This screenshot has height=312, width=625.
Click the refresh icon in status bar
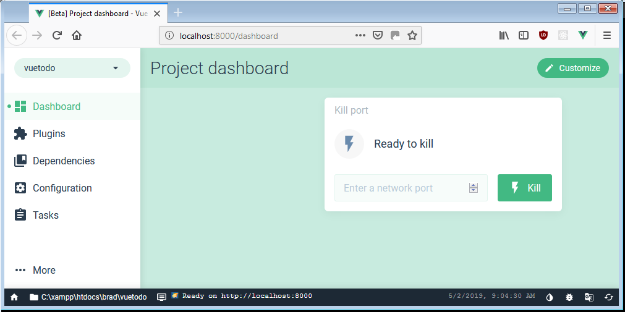click(x=609, y=297)
